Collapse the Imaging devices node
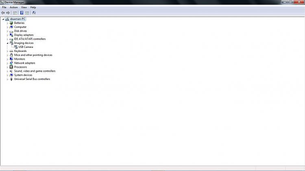Image resolution: width=305 pixels, height=171 pixels. click(7, 43)
